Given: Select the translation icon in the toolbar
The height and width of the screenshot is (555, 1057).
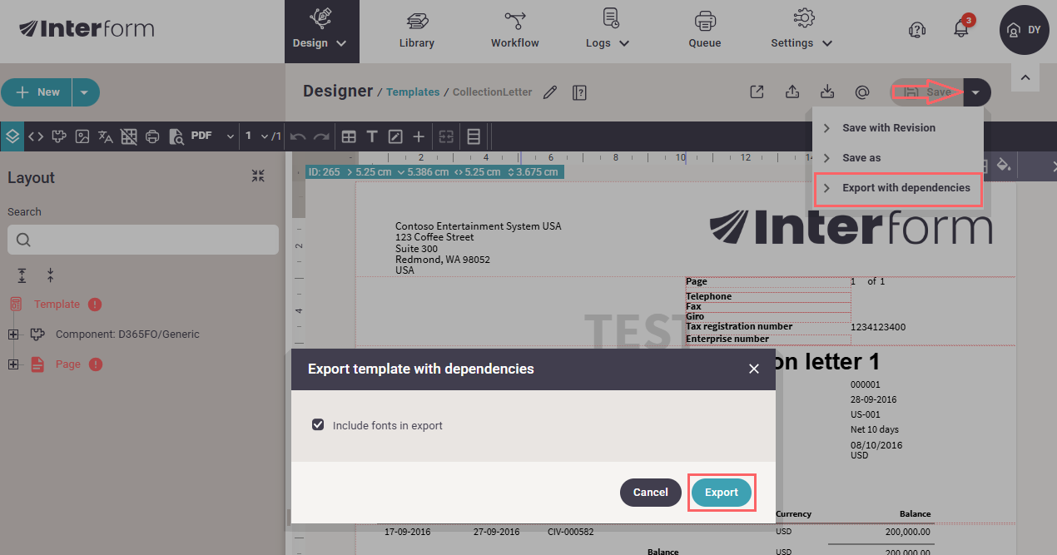Looking at the screenshot, I should 106,136.
